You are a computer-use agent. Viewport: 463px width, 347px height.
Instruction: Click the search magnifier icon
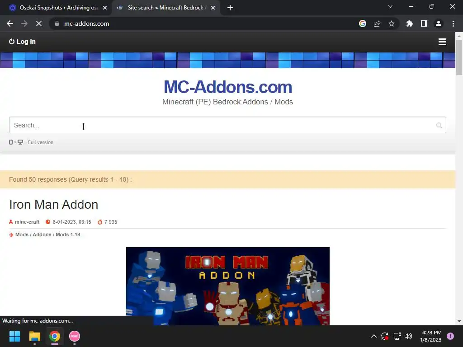tap(439, 126)
